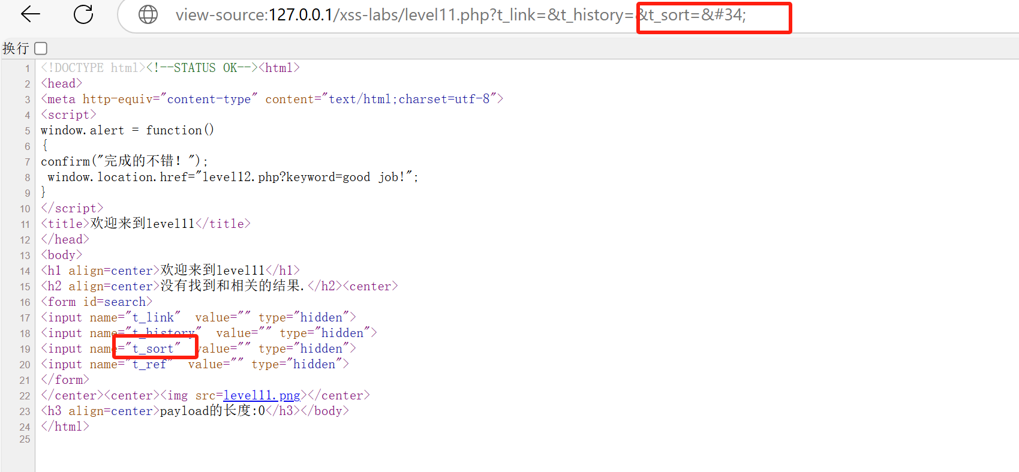Click the meta http-equiv content-type line

pyautogui.click(x=272, y=99)
